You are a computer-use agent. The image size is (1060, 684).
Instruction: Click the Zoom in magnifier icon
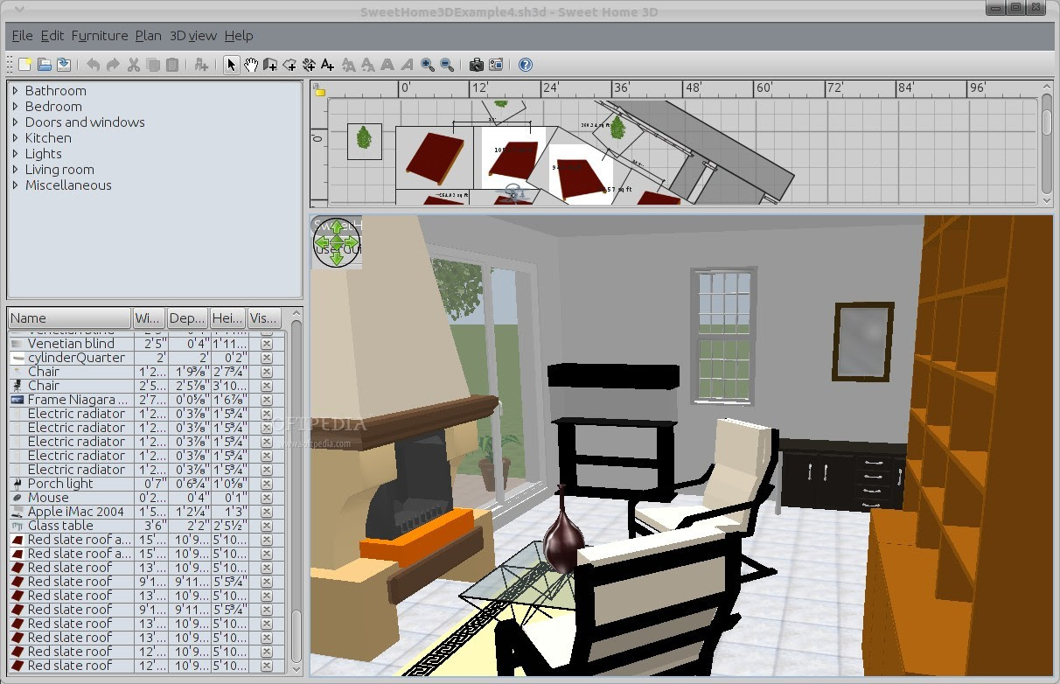pyautogui.click(x=428, y=65)
